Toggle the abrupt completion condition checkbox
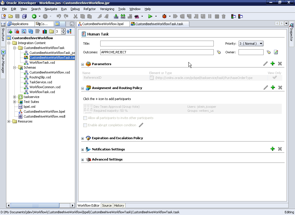 click(x=85, y=125)
